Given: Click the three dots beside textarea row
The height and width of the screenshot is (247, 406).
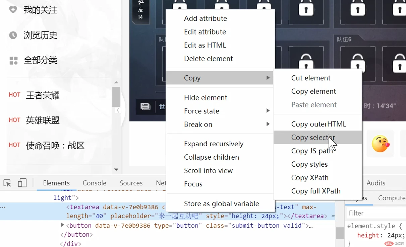Looking at the screenshot, I should (x=3, y=207).
